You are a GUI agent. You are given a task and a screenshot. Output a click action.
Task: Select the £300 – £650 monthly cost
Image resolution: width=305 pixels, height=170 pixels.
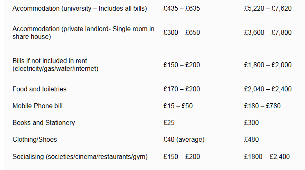[x=181, y=32]
